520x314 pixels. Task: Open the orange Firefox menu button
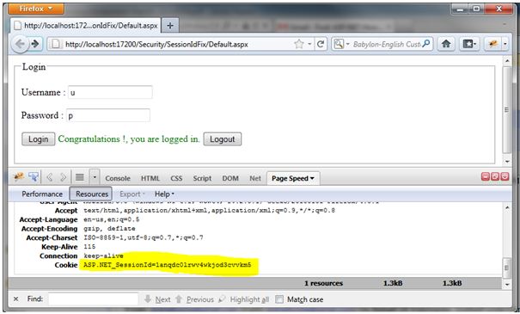click(36, 9)
